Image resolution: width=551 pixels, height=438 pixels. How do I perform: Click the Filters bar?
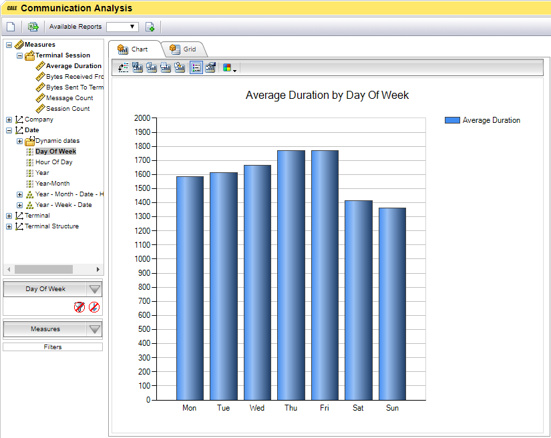[53, 347]
